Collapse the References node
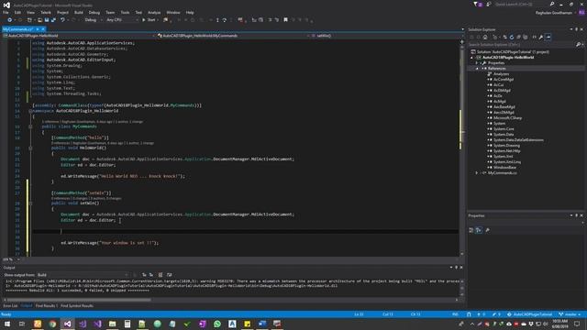Screen dimensions: 587x330 pyautogui.click(x=477, y=69)
